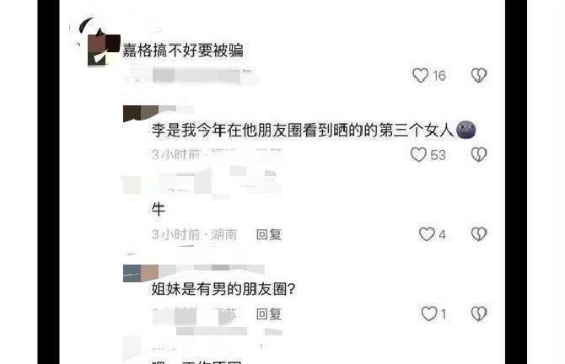Dislike the comment '嘉格搞不好要被骗'
This screenshot has height=364, width=565.
pyautogui.click(x=479, y=75)
